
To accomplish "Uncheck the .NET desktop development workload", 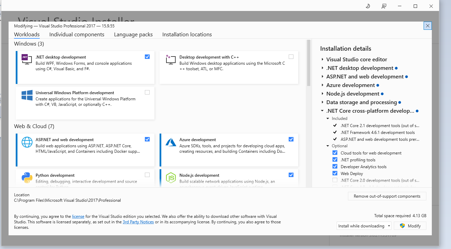I will (x=147, y=57).
